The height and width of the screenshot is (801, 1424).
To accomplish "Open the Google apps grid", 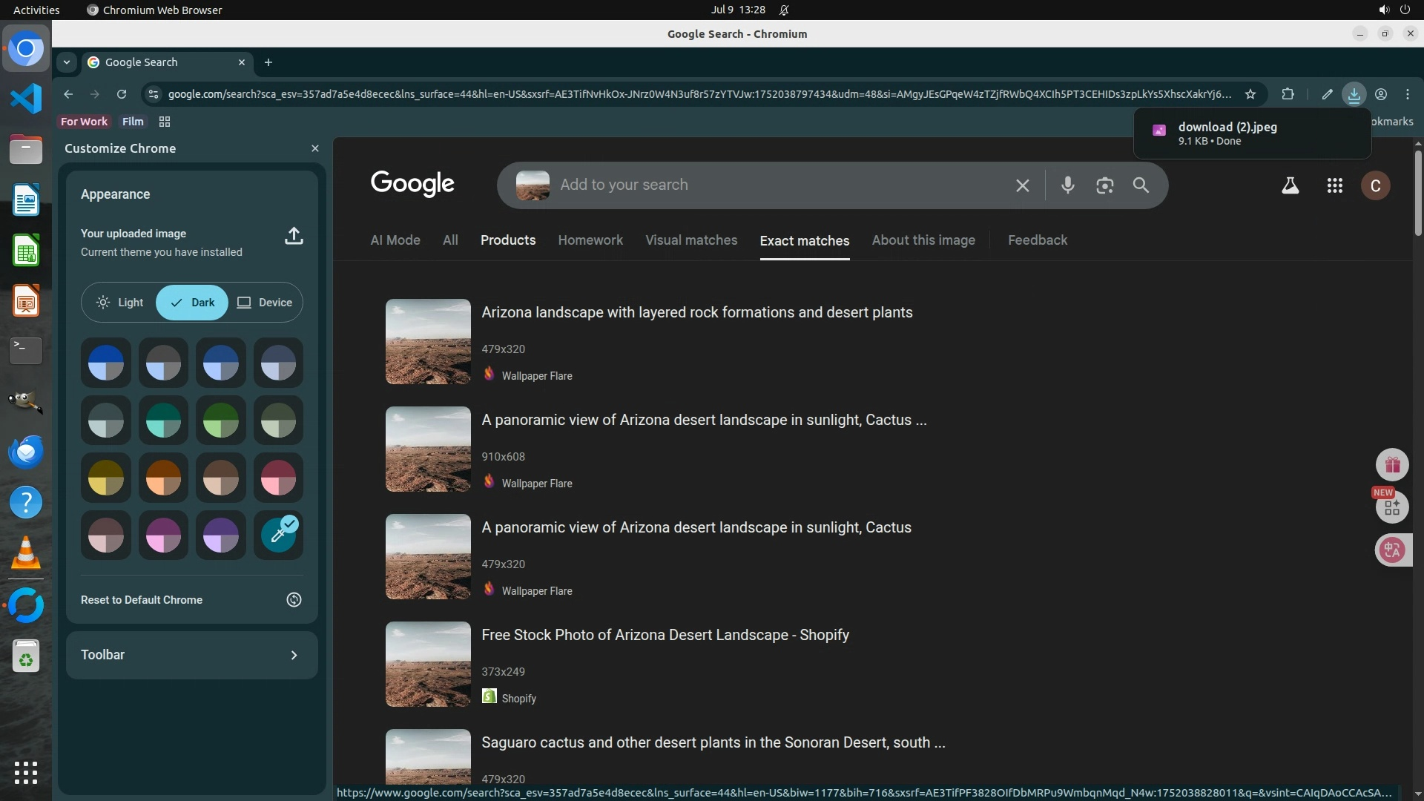I will [1334, 185].
